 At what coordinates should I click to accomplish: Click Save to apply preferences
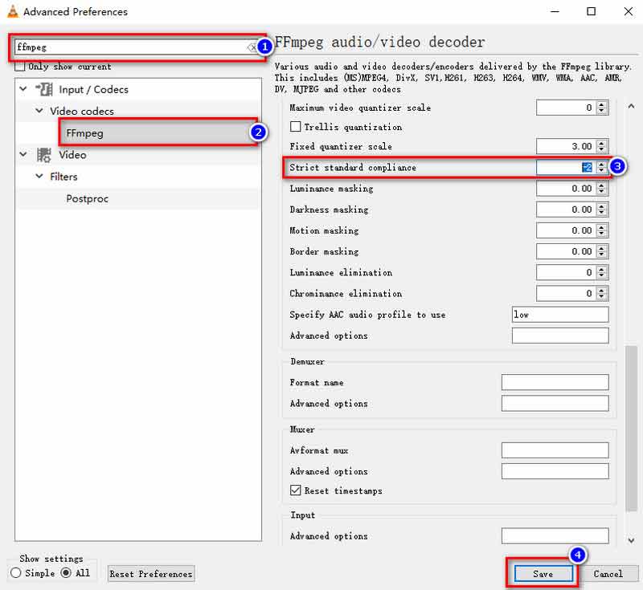(x=543, y=574)
